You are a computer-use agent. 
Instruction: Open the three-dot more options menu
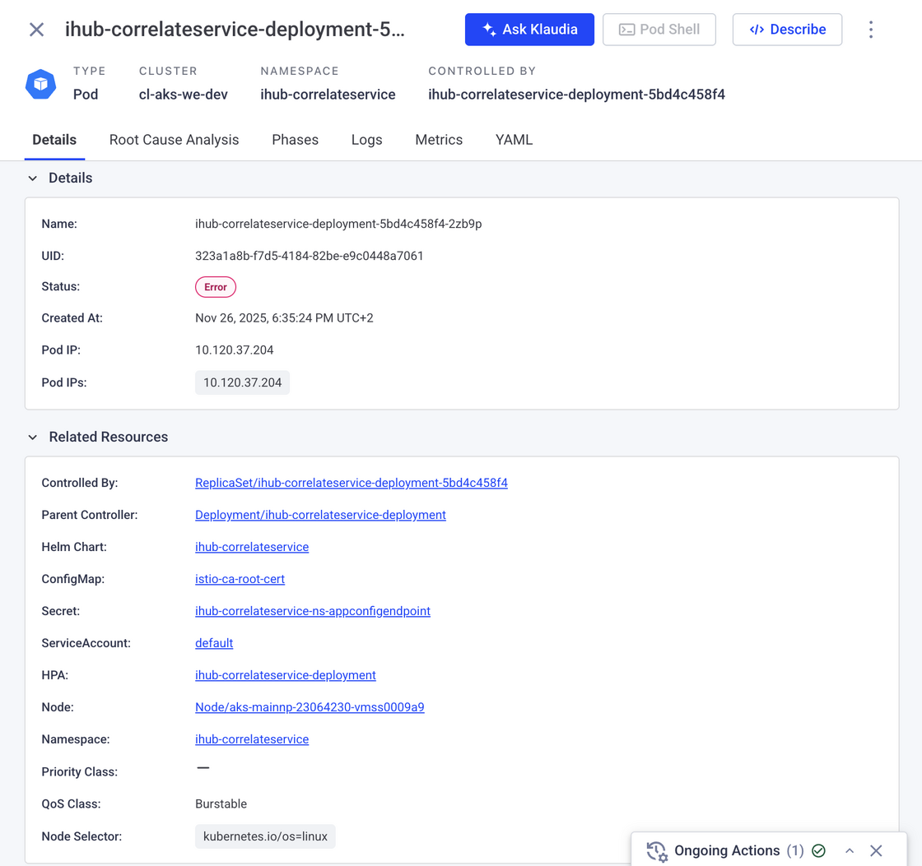tap(870, 30)
